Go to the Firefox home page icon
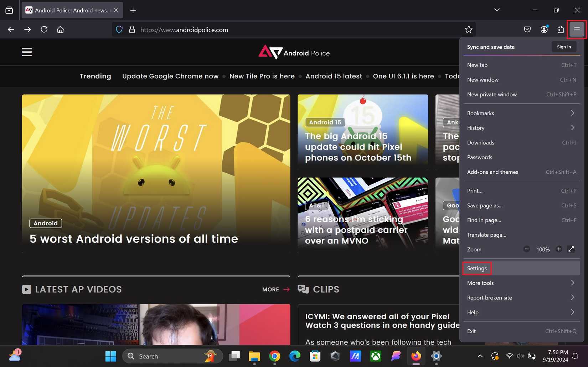The width and height of the screenshot is (588, 367). 60,30
